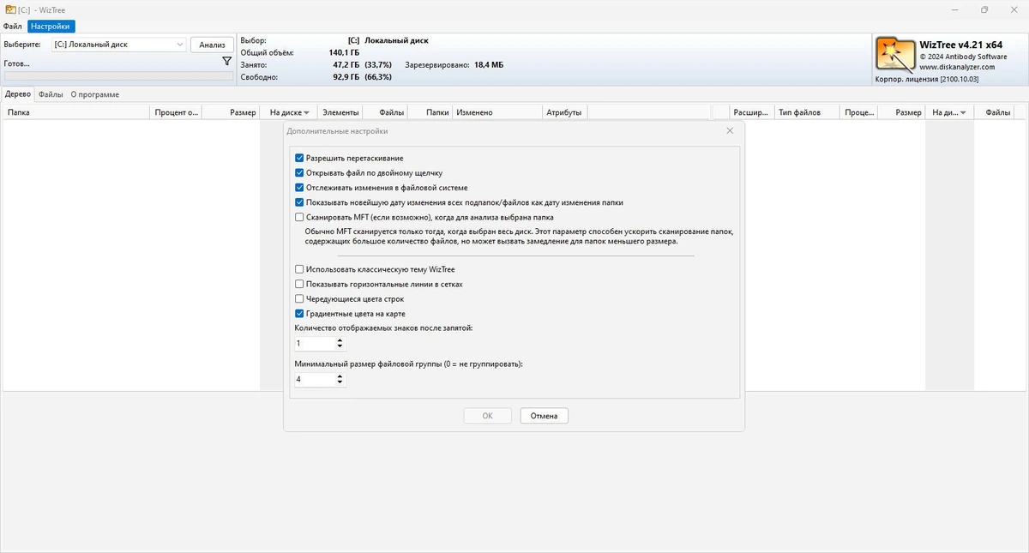Open the Настройки menu
Image resolution: width=1029 pixels, height=553 pixels.
pyautogui.click(x=51, y=27)
